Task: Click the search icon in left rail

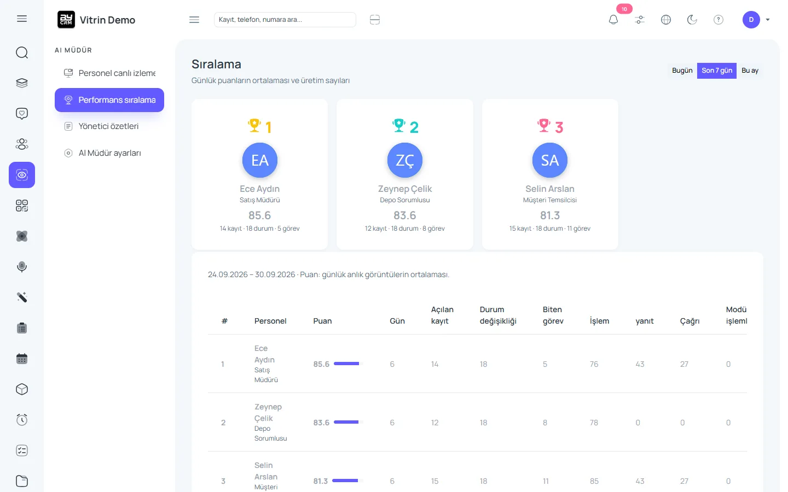Action: pyautogui.click(x=22, y=52)
